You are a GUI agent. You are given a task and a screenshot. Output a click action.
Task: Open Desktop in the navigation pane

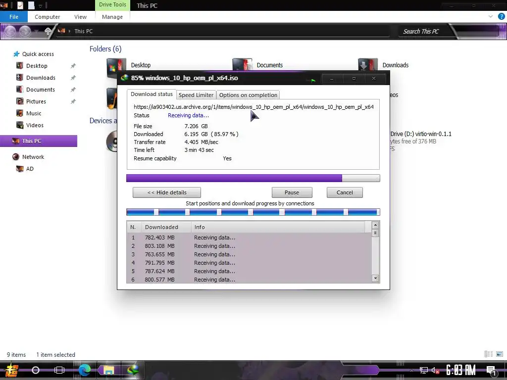(x=37, y=66)
